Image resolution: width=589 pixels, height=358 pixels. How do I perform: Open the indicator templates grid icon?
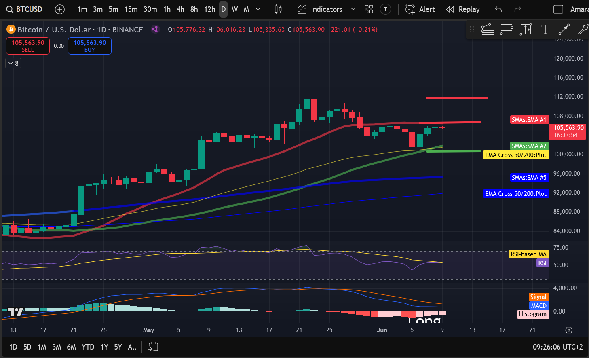[x=369, y=9]
